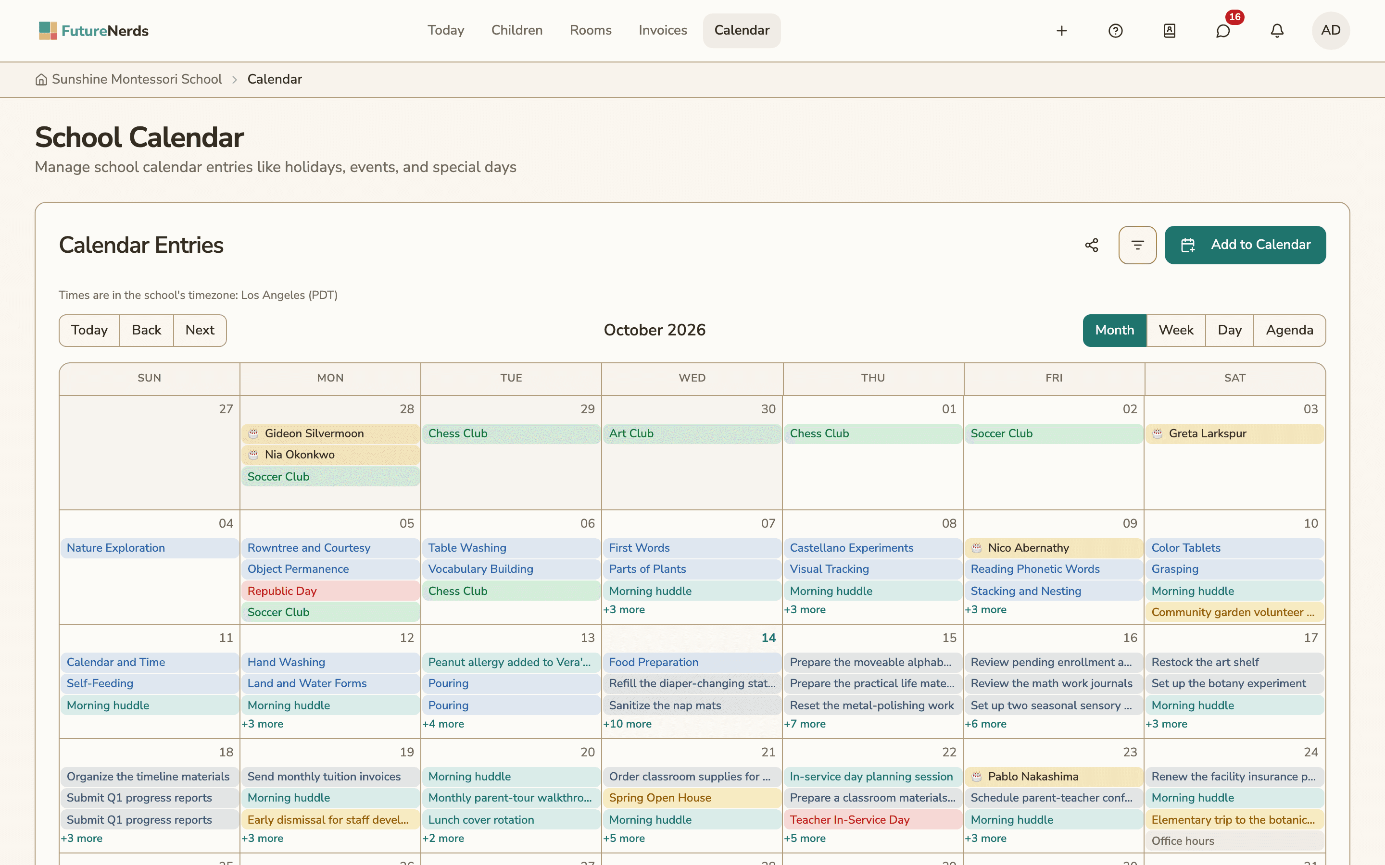1385x865 pixels.
Task: Click the share calendar icon
Action: (1091, 245)
